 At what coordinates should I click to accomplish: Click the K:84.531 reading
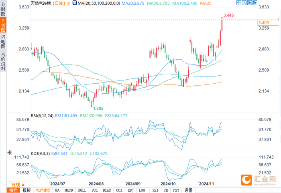coord(59,153)
